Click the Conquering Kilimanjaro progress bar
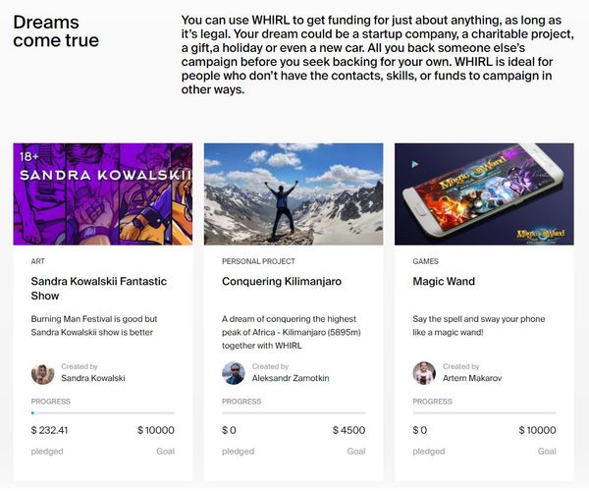 click(294, 412)
